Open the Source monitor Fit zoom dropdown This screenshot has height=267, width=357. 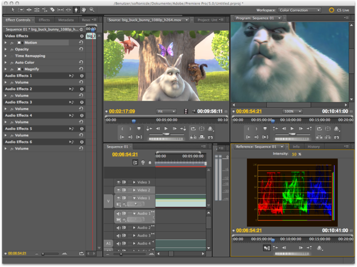tap(166, 111)
